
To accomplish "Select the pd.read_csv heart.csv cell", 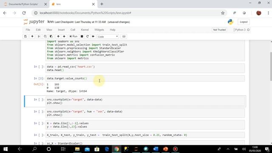I will click(145, 68).
